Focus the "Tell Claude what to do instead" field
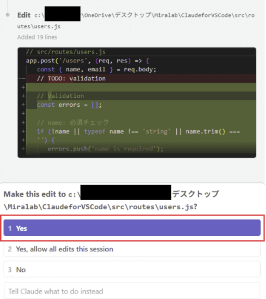 [132, 292]
